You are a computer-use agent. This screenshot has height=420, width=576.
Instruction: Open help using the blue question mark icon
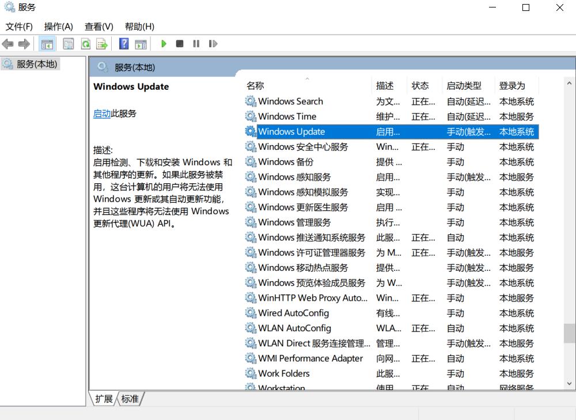point(123,43)
